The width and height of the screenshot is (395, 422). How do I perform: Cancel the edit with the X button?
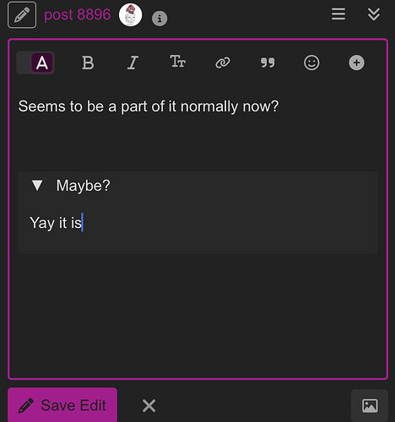pos(149,405)
